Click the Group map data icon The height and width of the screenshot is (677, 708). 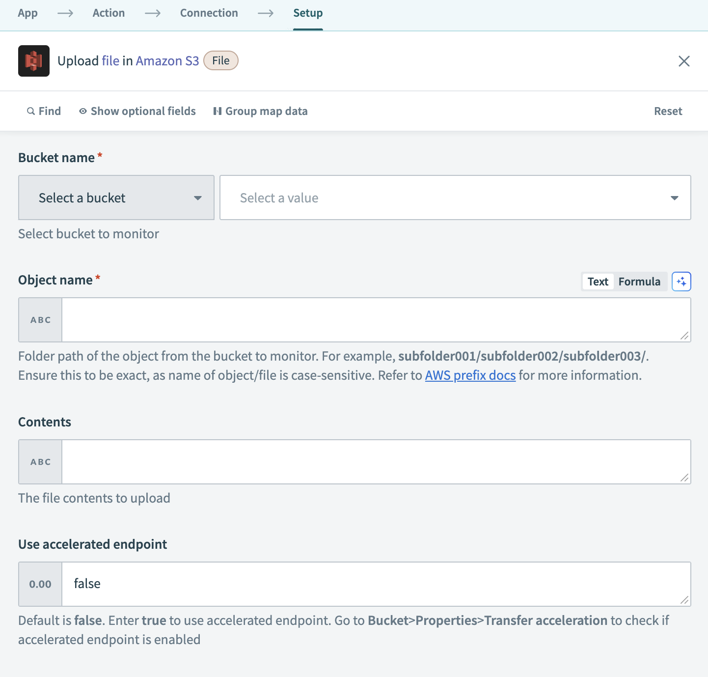point(217,111)
